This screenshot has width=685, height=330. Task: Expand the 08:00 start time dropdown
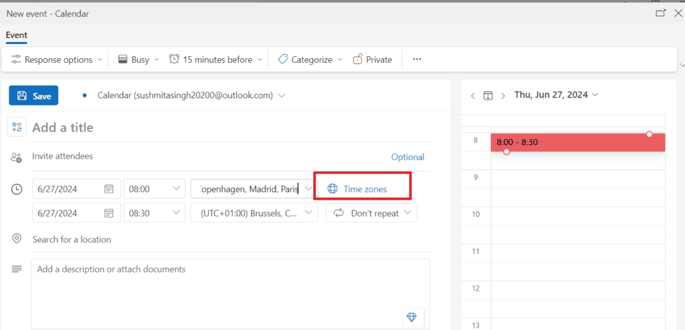click(x=177, y=189)
